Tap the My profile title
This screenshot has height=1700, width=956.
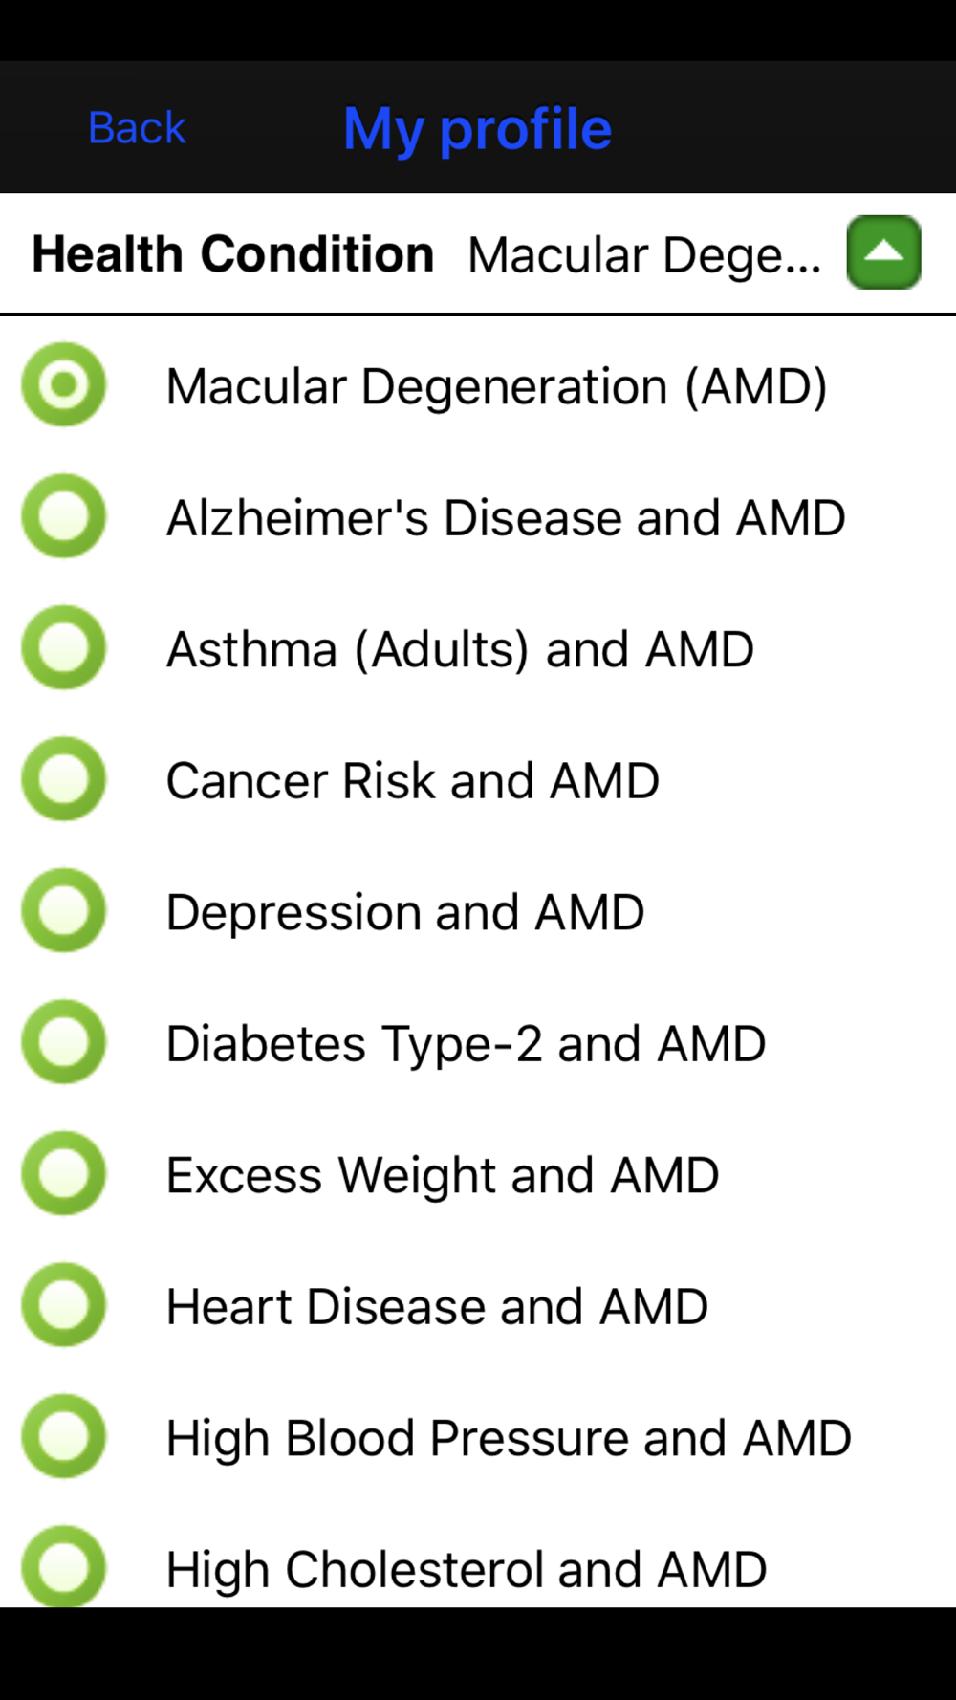tap(478, 129)
